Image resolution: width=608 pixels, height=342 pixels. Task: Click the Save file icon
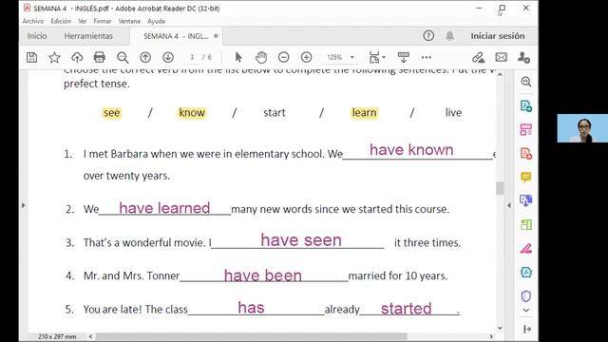point(31,57)
